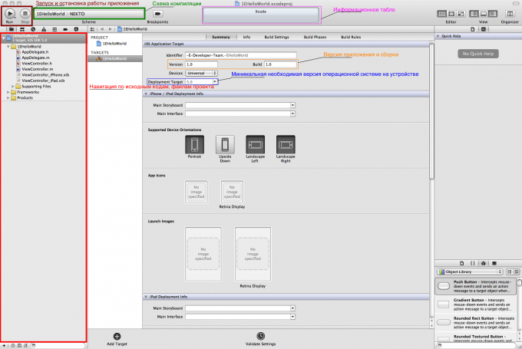Switch to the Info tab

(246, 37)
